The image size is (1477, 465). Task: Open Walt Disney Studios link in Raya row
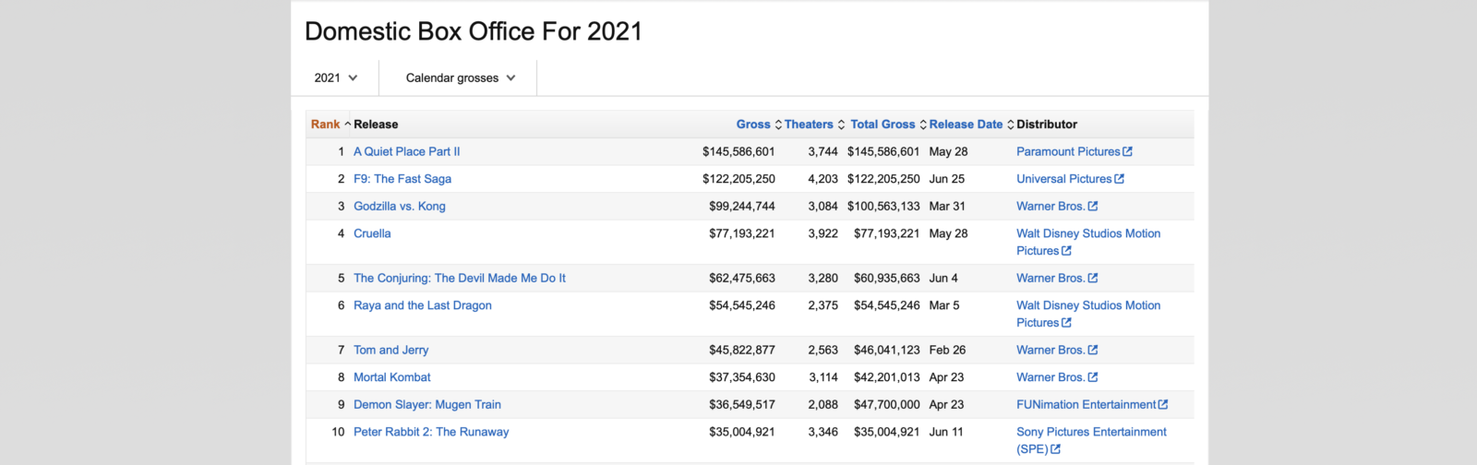click(1088, 314)
